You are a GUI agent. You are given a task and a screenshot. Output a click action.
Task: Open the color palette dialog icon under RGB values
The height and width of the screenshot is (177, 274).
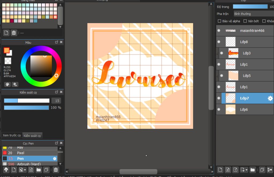click(x=7, y=84)
